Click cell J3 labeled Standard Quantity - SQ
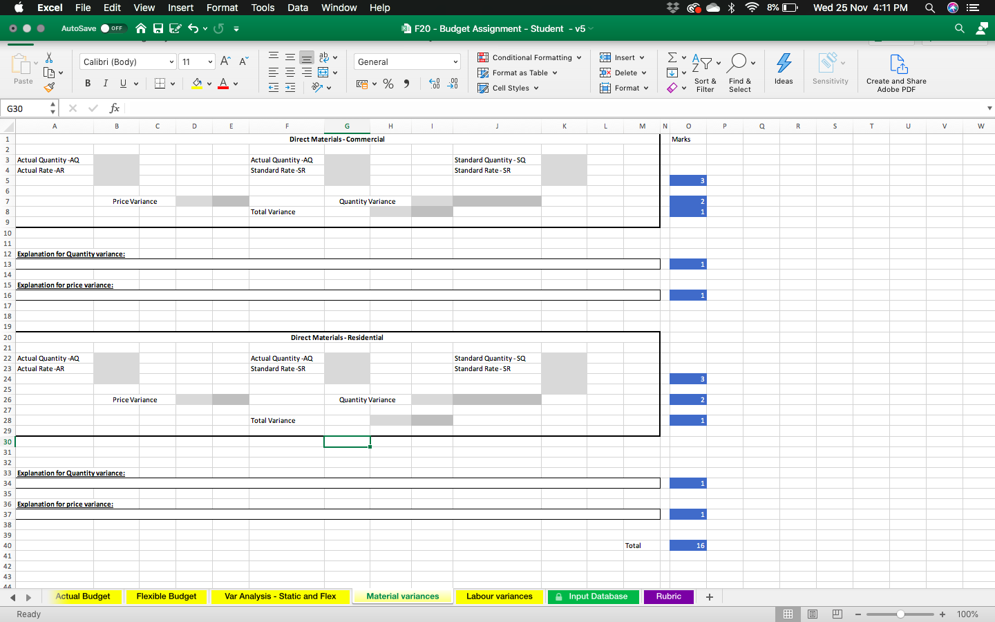The height and width of the screenshot is (622, 995). 497,160
